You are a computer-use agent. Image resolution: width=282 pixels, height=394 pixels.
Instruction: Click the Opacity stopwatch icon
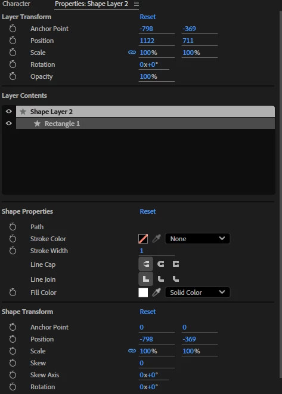point(13,76)
